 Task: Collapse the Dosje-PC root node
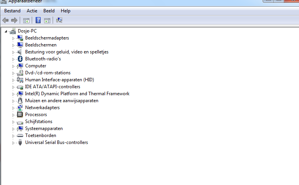click(6, 31)
